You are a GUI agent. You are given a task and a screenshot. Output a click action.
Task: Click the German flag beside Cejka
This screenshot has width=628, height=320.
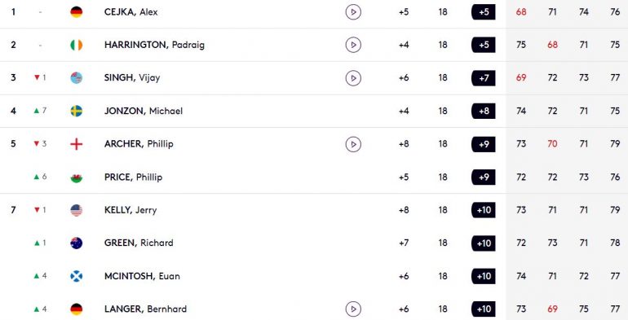click(77, 12)
